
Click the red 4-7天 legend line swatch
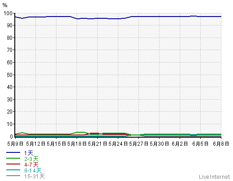13,164
